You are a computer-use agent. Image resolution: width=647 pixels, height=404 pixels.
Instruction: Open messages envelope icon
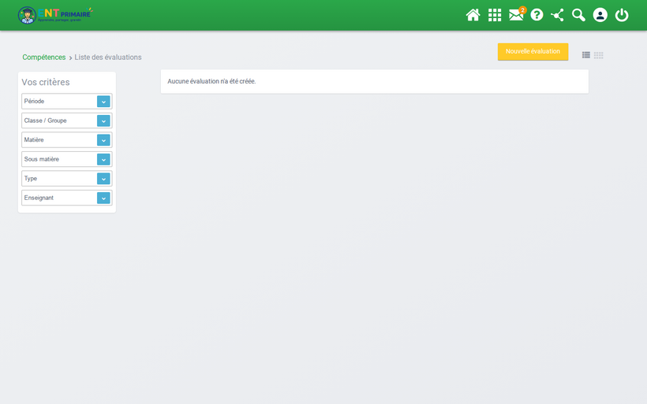[x=516, y=15]
